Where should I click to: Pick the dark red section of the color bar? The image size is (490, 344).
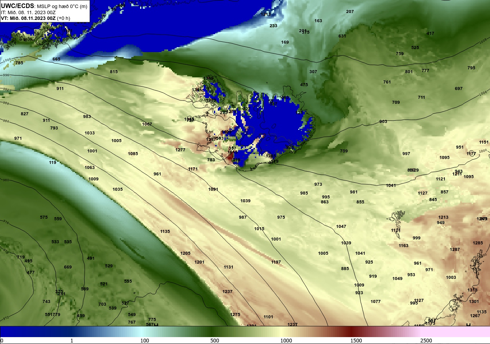pos(352,331)
